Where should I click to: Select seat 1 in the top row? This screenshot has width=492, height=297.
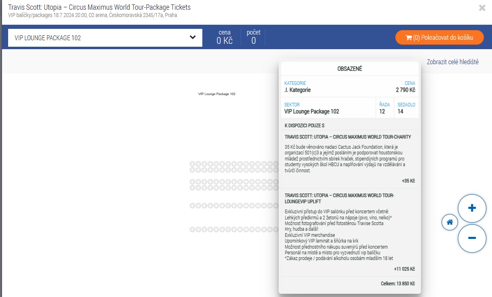pos(193,164)
